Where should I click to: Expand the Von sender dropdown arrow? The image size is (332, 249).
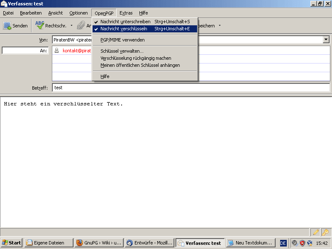[326, 39]
